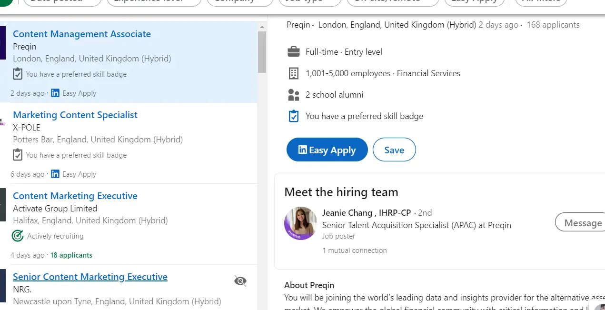The width and height of the screenshot is (605, 310).
Task: Click 'Easy Apply' label in X-POLE card
Action: 79,174
